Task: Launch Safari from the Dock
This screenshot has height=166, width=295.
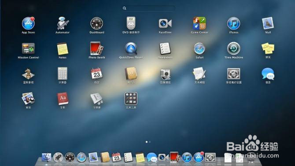Action: point(81,157)
